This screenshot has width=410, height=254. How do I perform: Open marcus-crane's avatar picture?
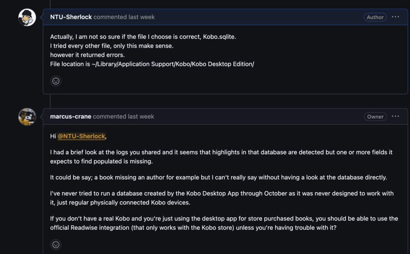tap(27, 117)
